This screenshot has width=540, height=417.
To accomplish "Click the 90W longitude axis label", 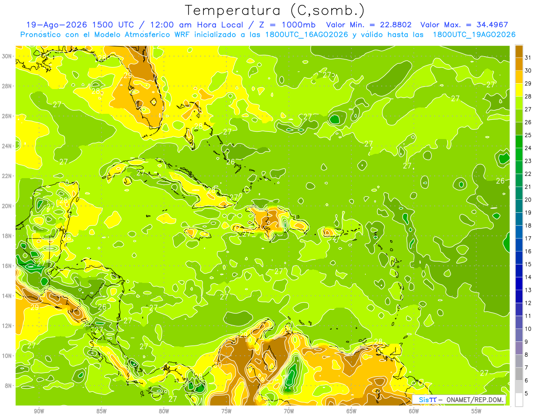I will coord(39,411).
